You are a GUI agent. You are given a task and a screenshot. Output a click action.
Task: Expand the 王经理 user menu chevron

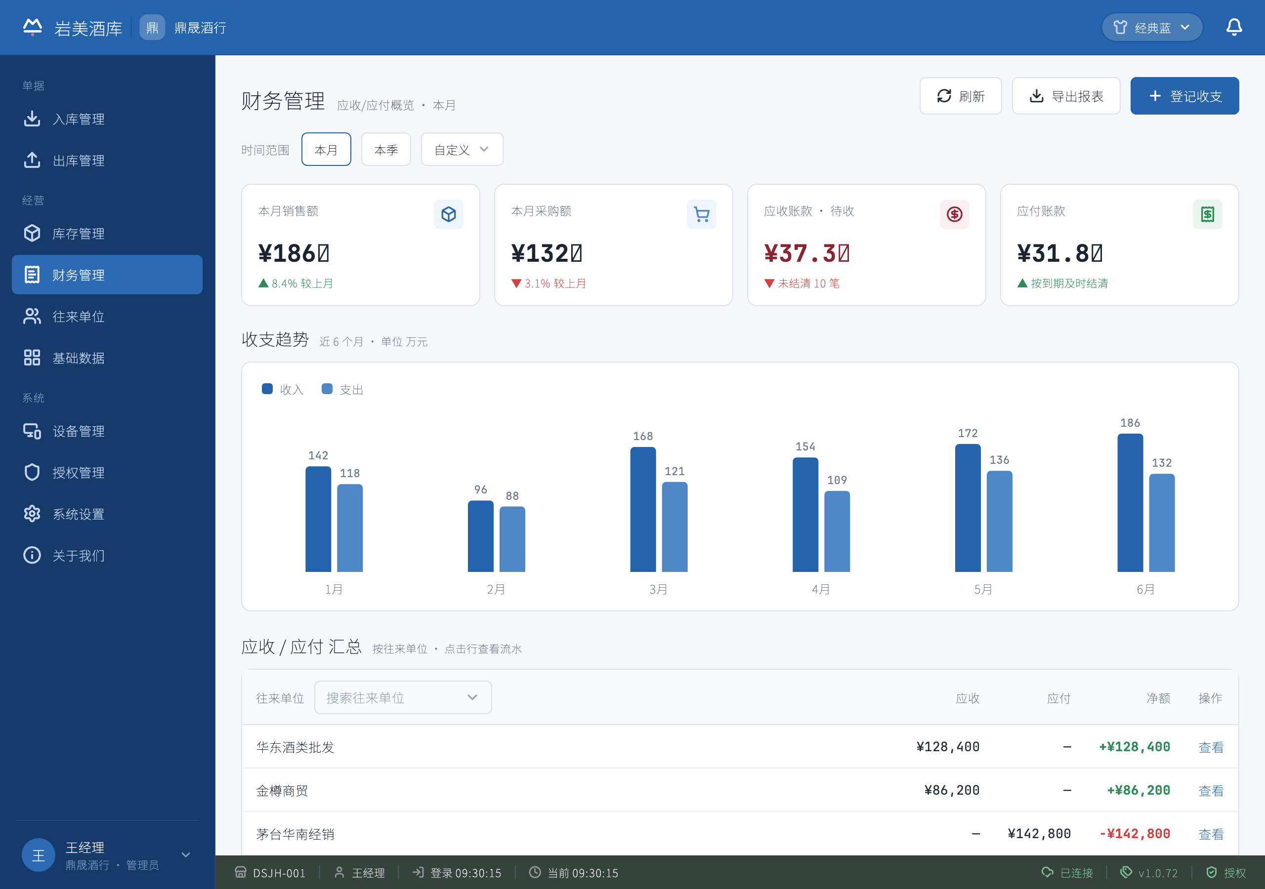(x=186, y=855)
